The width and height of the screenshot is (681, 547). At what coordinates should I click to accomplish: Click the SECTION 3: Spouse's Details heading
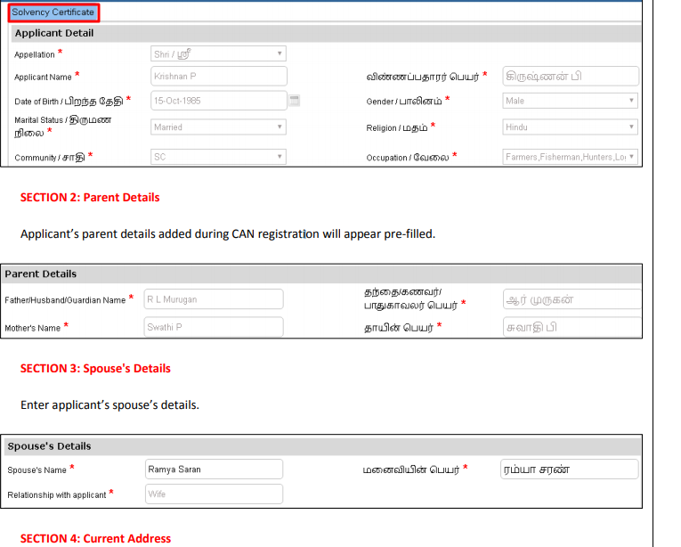(95, 369)
